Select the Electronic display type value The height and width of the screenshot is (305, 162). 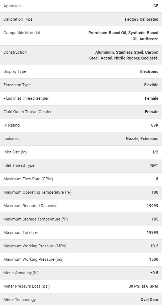(x=149, y=71)
